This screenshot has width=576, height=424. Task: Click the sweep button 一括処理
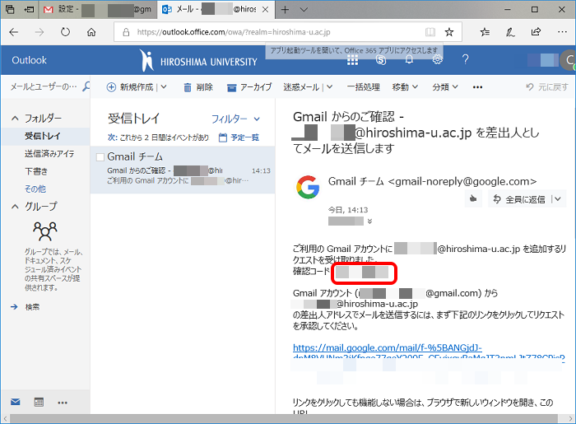[364, 87]
